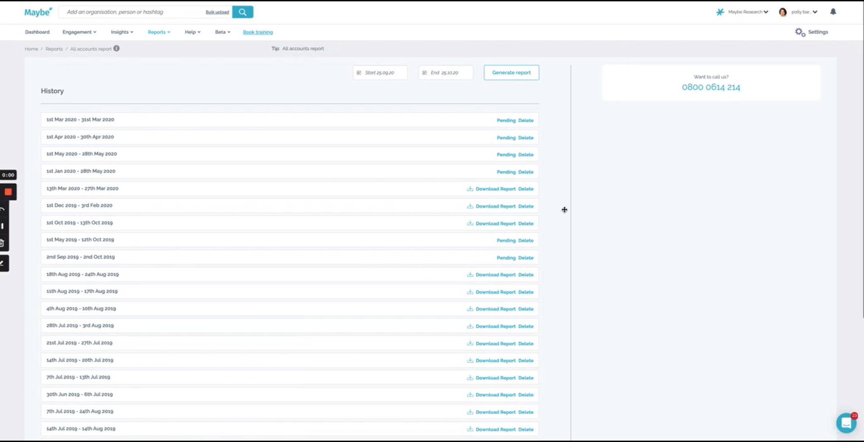Delete the 1st Dec 2019 - 3rd Feb report

click(526, 206)
